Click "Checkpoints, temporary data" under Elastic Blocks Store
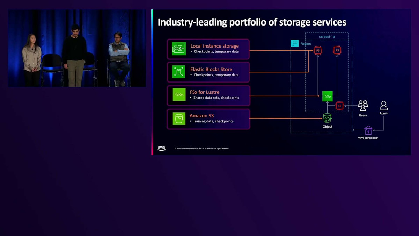 [x=216, y=75]
